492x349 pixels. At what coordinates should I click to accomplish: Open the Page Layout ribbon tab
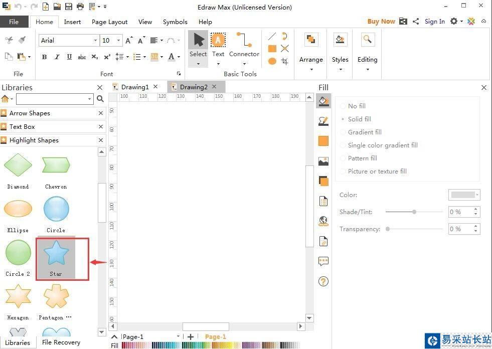[109, 22]
